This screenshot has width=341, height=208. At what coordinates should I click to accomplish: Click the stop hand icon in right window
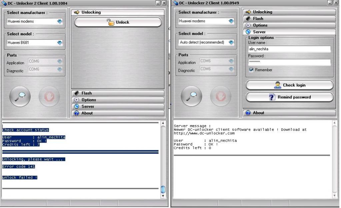pyautogui.click(x=220, y=96)
